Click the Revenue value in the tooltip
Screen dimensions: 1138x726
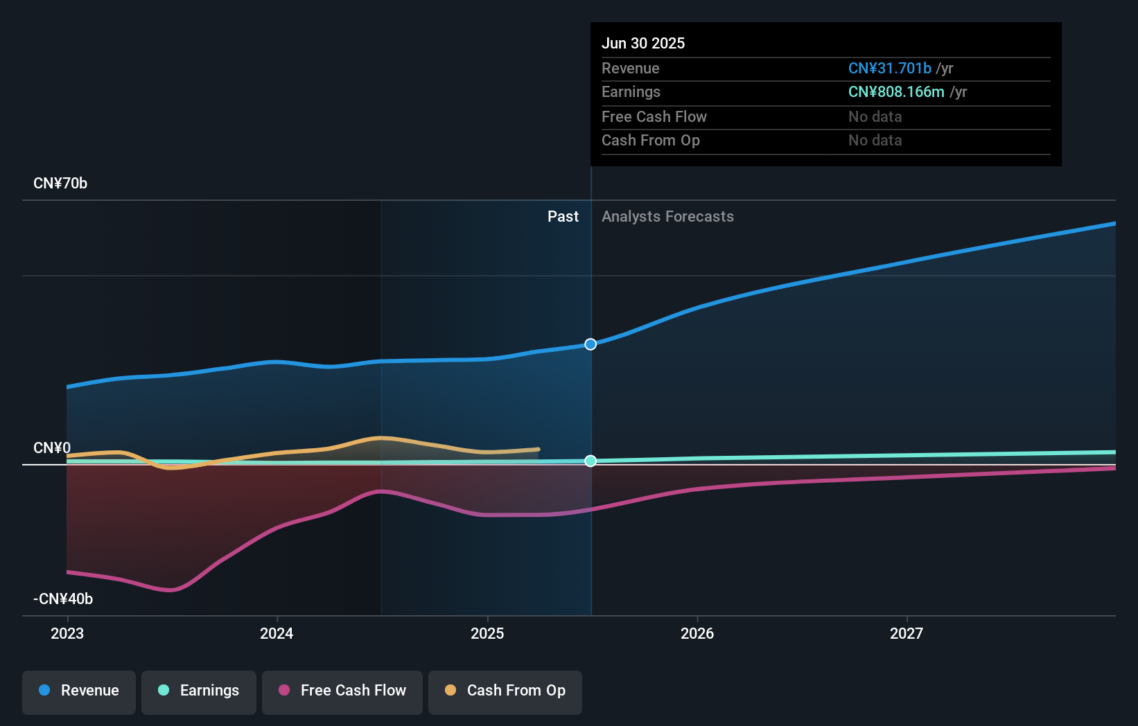(890, 68)
